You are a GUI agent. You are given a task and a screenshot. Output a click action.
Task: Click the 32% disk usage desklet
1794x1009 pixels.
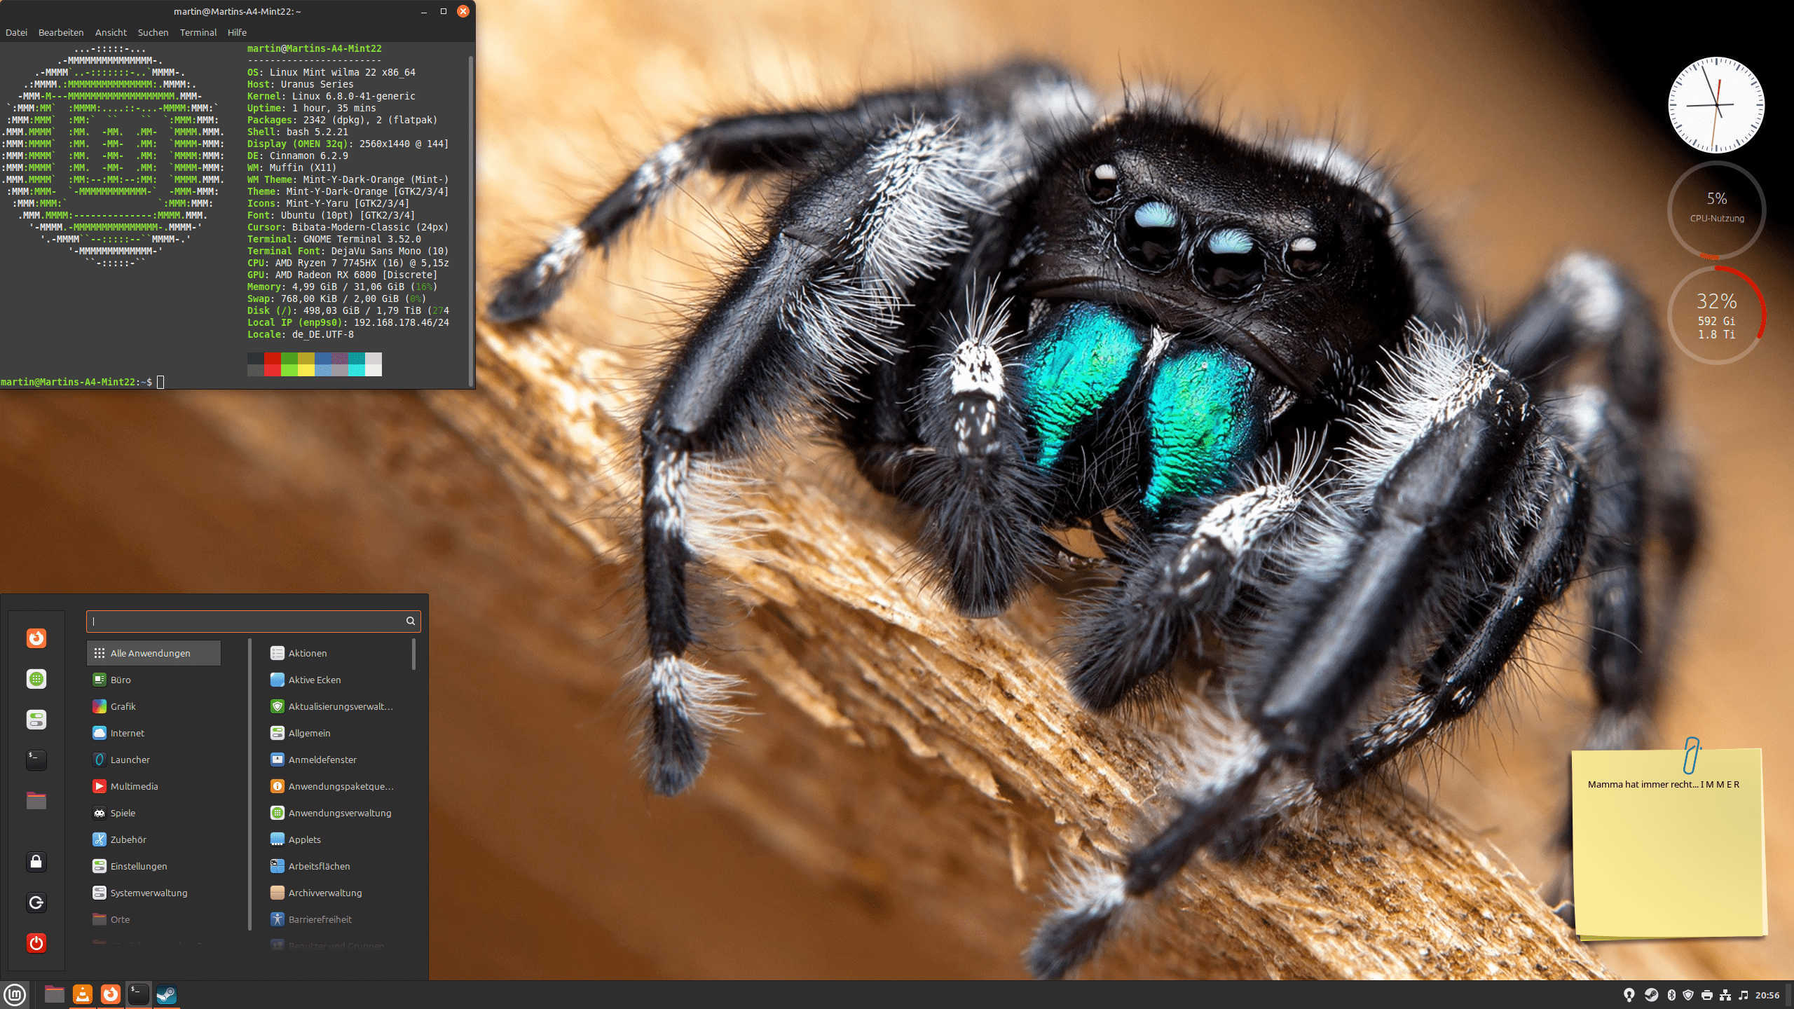coord(1716,315)
